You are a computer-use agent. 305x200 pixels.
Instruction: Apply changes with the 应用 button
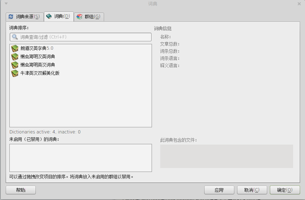[x=219, y=190]
